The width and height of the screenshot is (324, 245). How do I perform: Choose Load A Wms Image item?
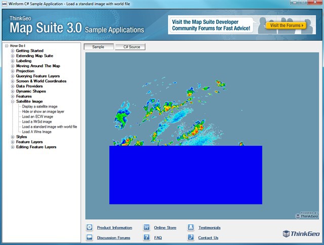point(37,132)
